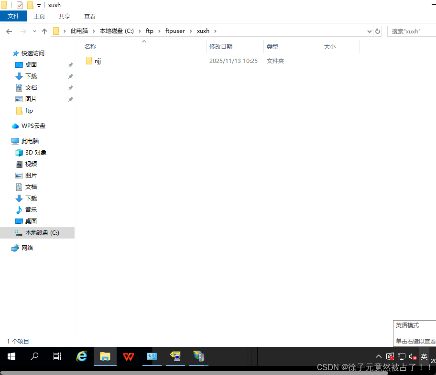
Task: Navigate to ftpuser in the breadcrumb
Action: click(175, 31)
